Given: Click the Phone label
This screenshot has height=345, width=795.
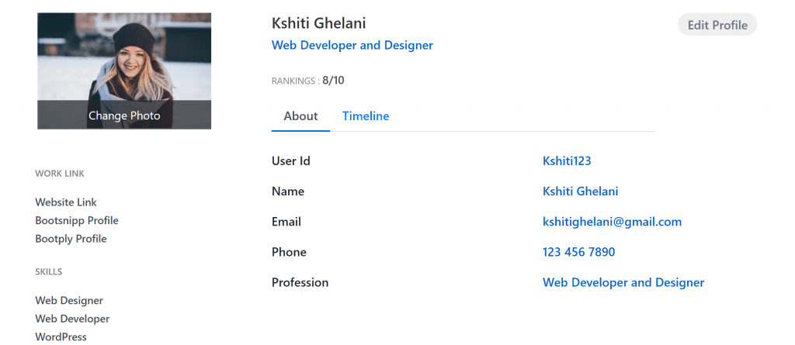Looking at the screenshot, I should 289,252.
